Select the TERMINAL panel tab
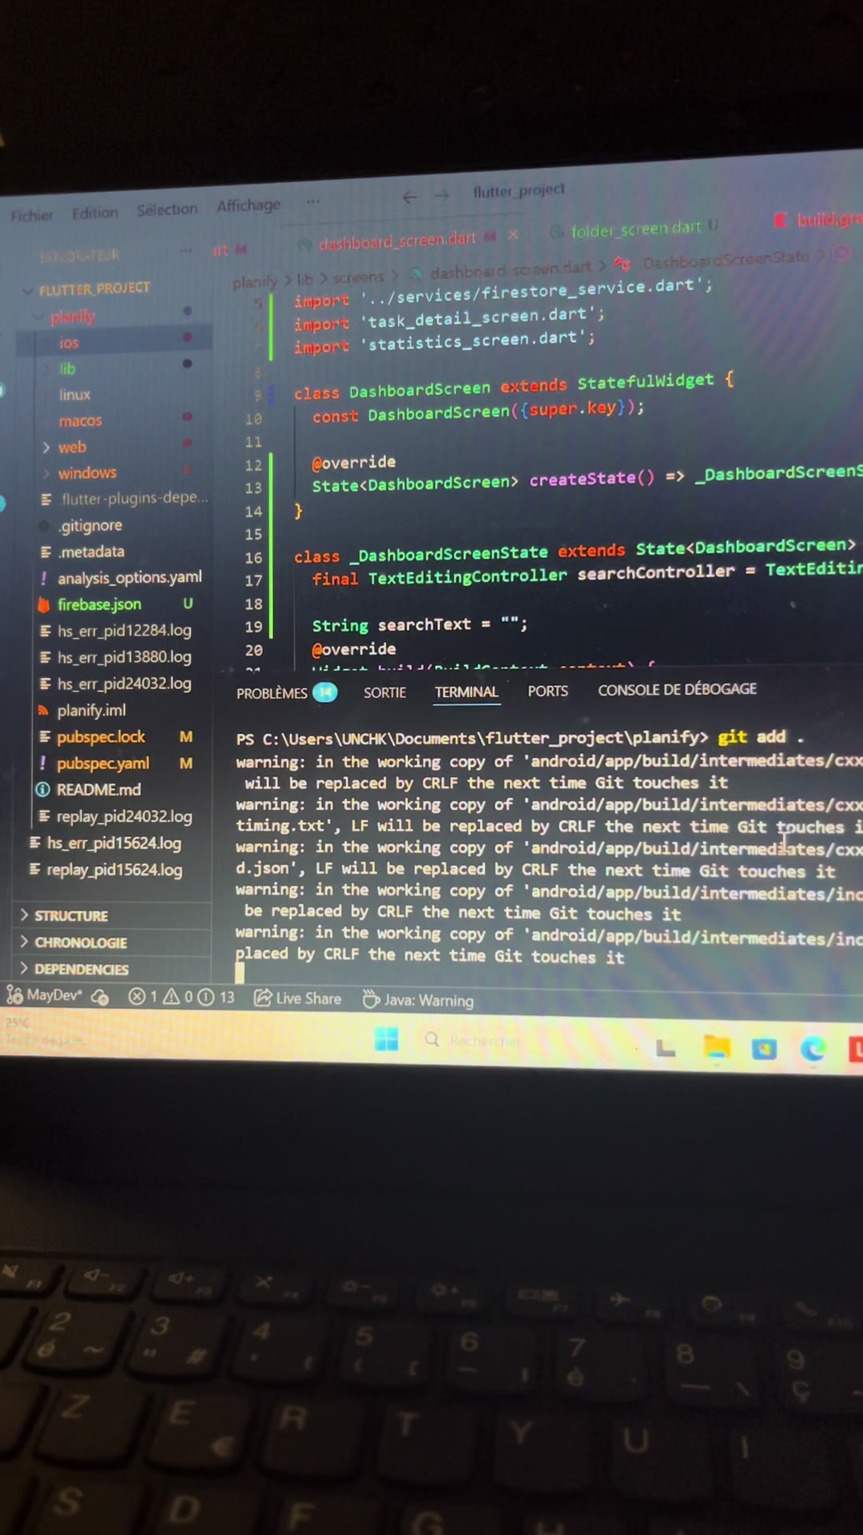Viewport: 863px width, 1535px height. 467,692
